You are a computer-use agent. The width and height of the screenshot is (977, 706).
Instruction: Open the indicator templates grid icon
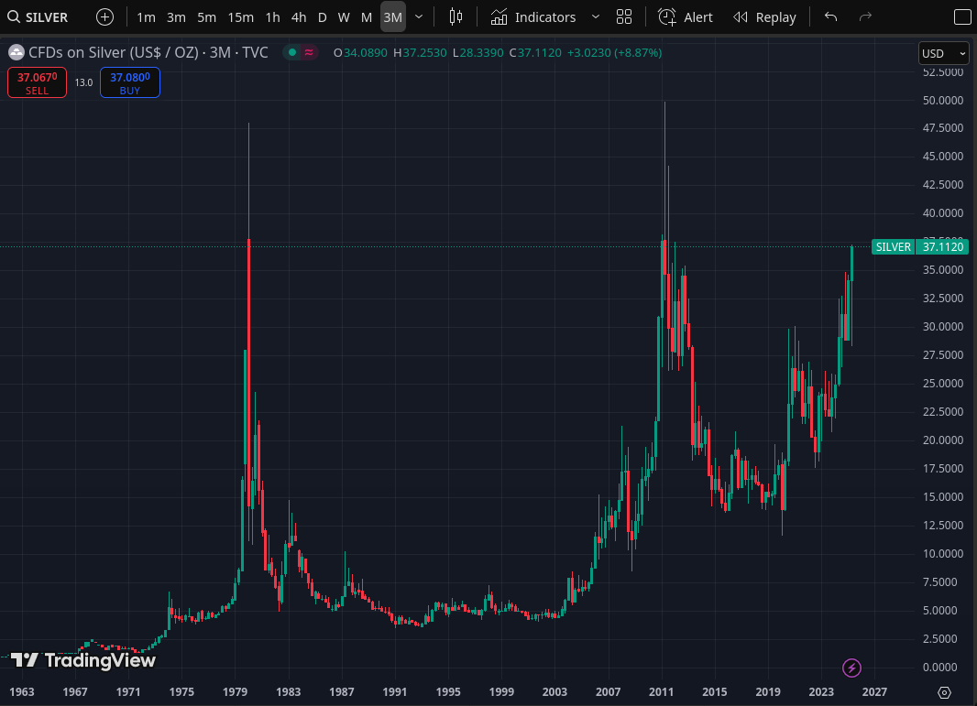pyautogui.click(x=624, y=16)
